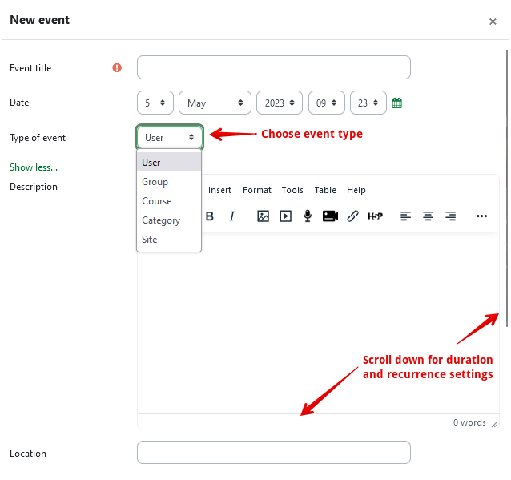
Task: Open the Insert editor menu
Action: [x=219, y=190]
